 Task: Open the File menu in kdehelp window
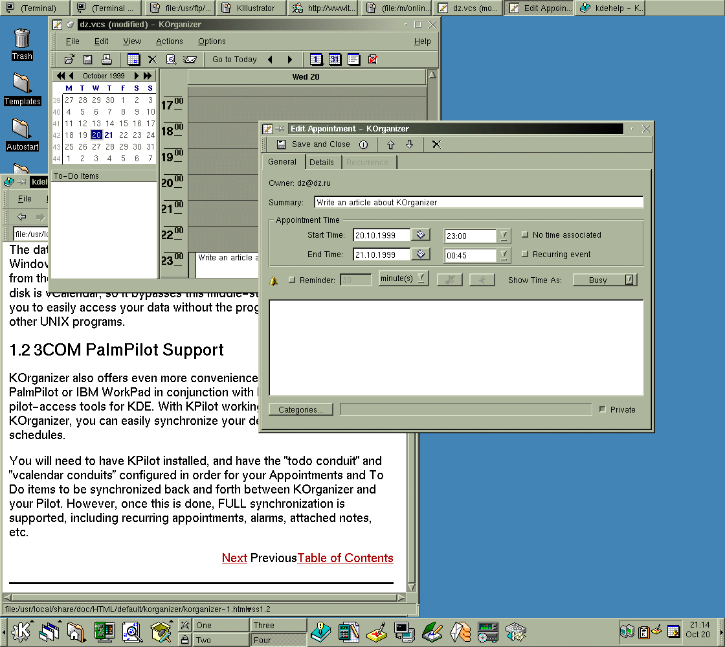25,199
